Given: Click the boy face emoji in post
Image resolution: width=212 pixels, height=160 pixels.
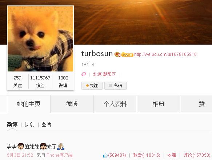Looking at the screenshot, I should click(21, 146).
